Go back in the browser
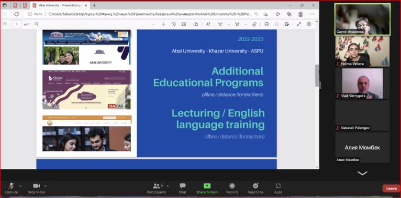 click(6, 14)
